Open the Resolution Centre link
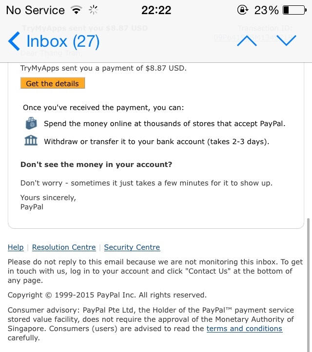The image size is (312, 352). click(64, 247)
